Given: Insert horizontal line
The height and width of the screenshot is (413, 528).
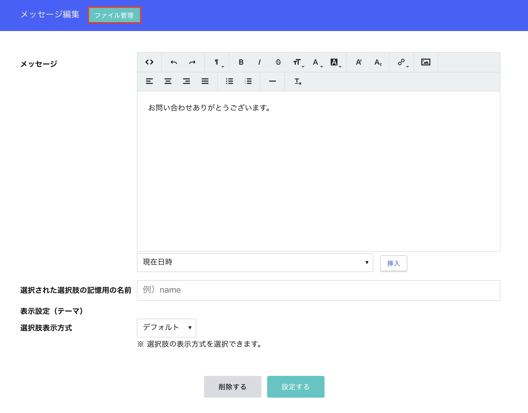Looking at the screenshot, I should 272,81.
